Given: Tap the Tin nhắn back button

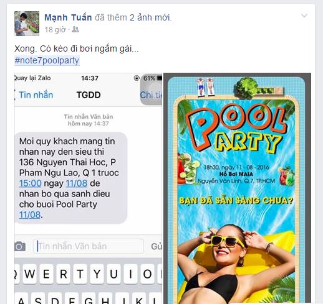Looking at the screenshot, I should (34, 95).
